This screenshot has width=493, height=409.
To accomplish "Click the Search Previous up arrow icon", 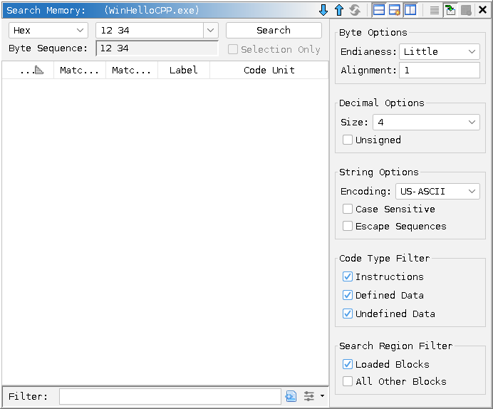I will click(338, 10).
